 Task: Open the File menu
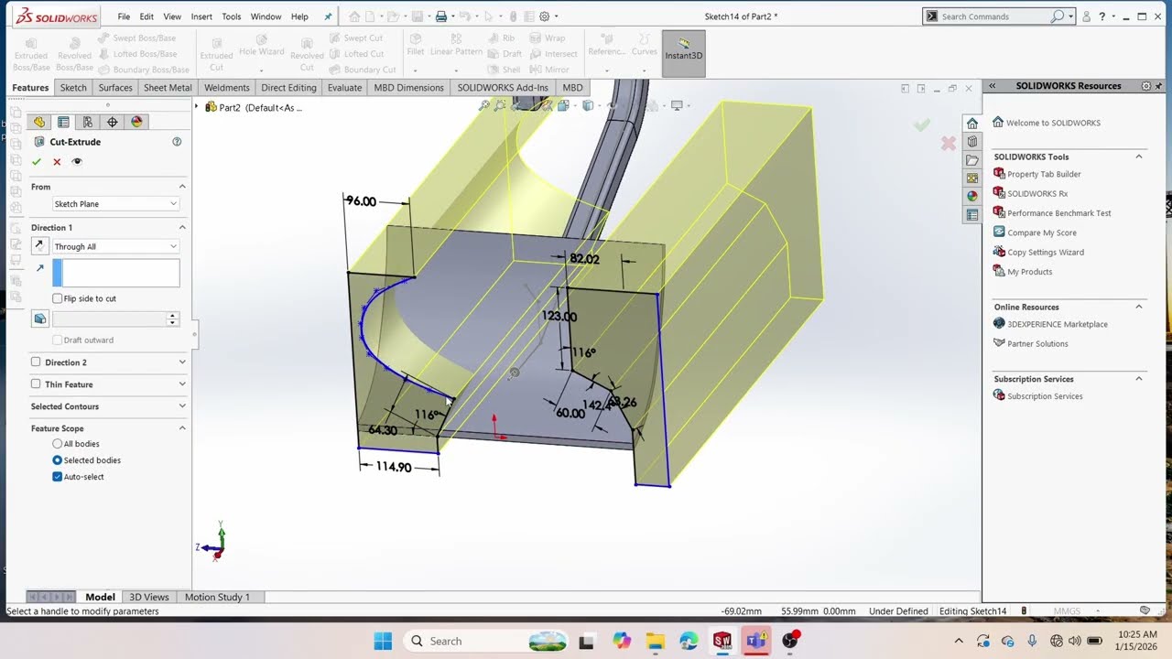124,16
